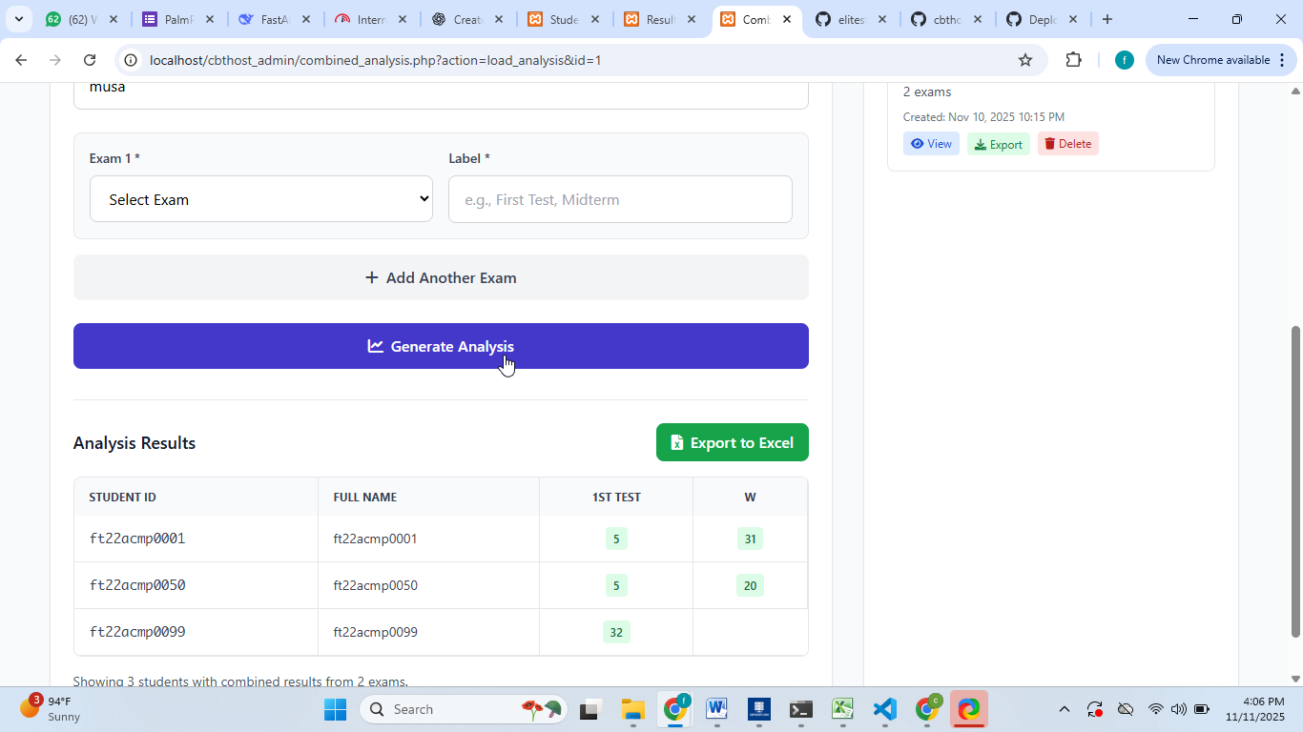Select student ID ft22acmp0099 in the results table
This screenshot has width=1303, height=732.
click(137, 632)
